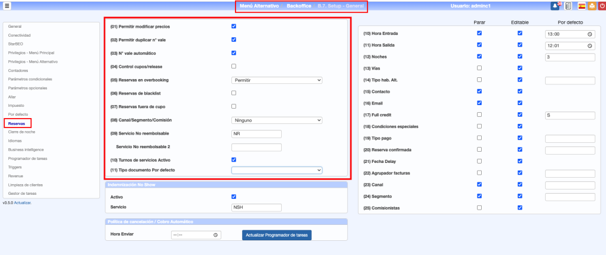Uncheck Permitir modificar precios

pyautogui.click(x=234, y=27)
